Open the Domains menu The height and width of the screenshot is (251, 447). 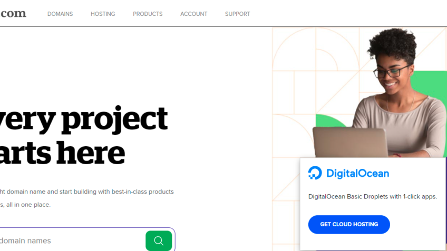coord(60,14)
